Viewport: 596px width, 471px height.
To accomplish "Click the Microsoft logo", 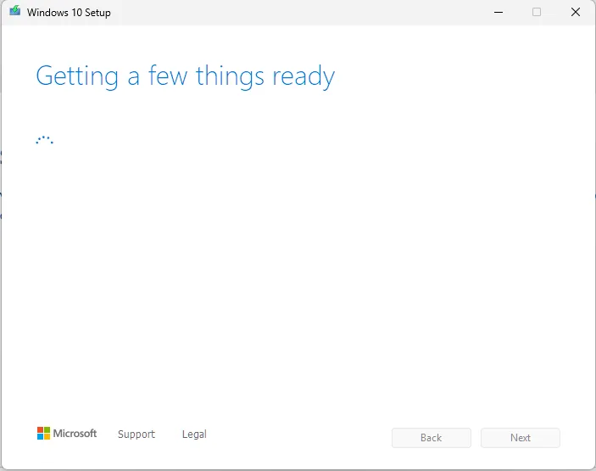I will coord(67,434).
